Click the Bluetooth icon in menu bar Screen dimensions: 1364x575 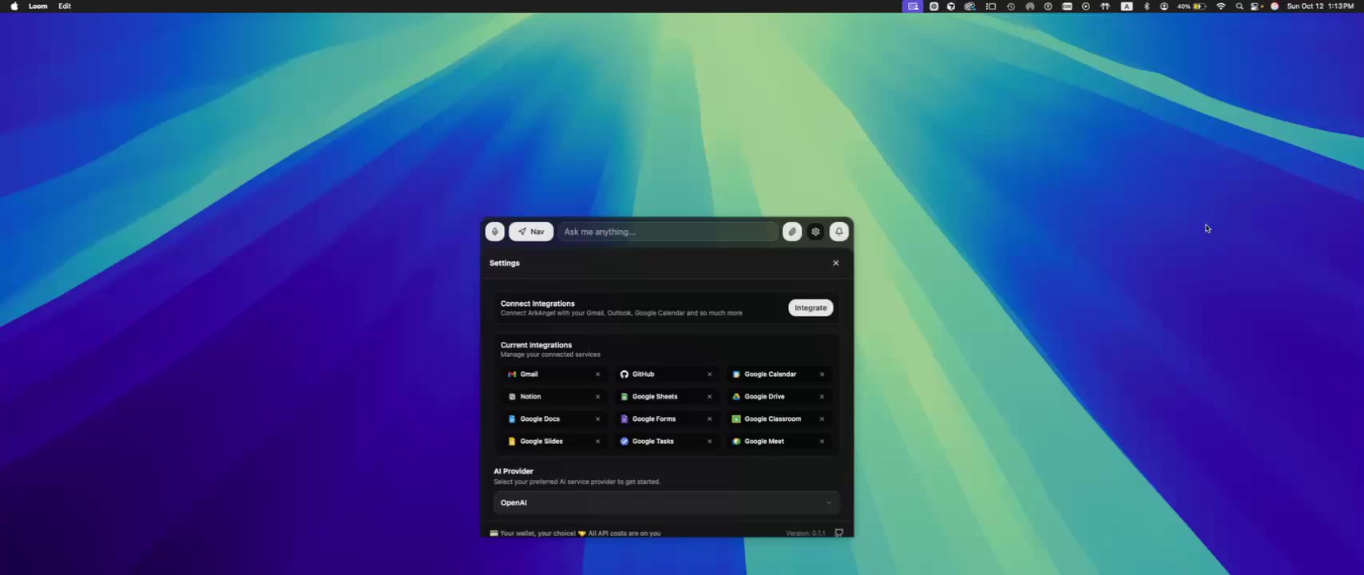(1147, 6)
